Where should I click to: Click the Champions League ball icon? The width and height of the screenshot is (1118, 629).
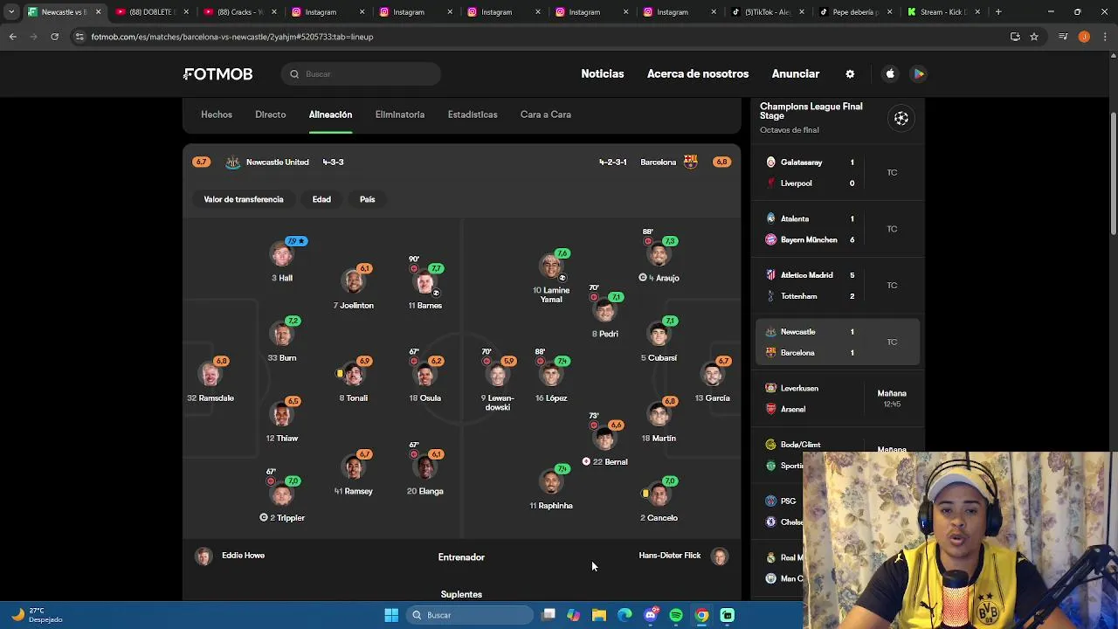[x=901, y=118]
